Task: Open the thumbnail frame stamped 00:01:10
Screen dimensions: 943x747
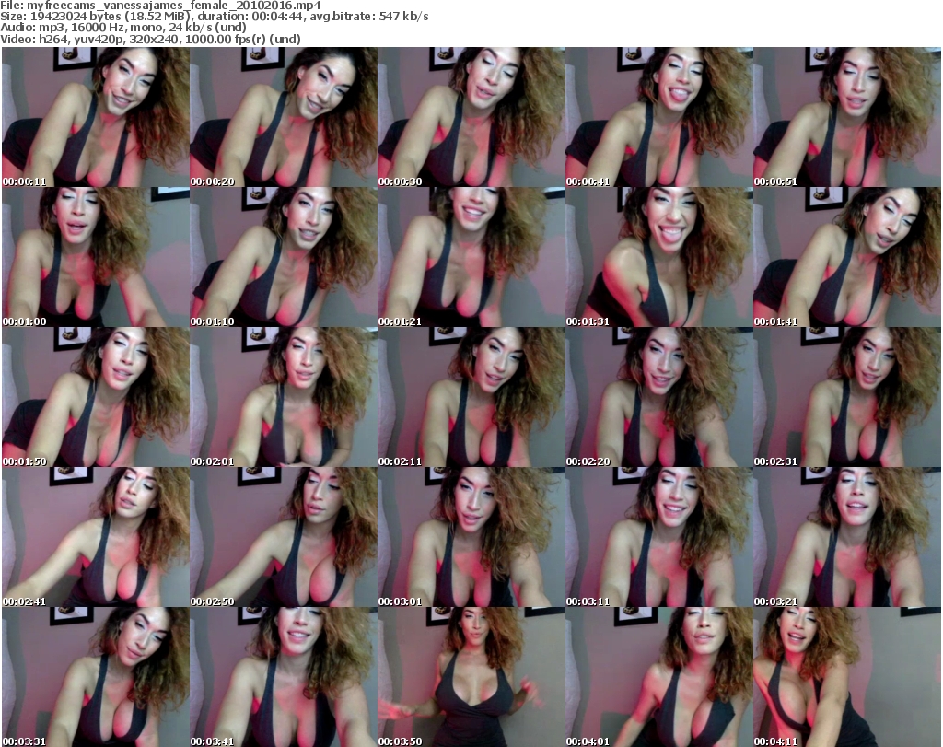Action: (x=284, y=257)
